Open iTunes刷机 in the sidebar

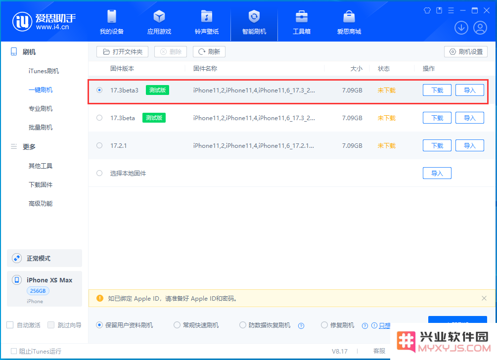[44, 71]
